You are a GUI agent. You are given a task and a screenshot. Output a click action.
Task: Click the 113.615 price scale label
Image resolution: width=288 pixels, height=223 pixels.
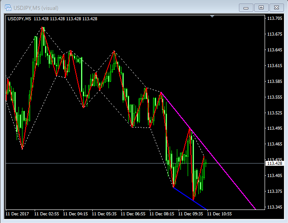(x=274, y=66)
